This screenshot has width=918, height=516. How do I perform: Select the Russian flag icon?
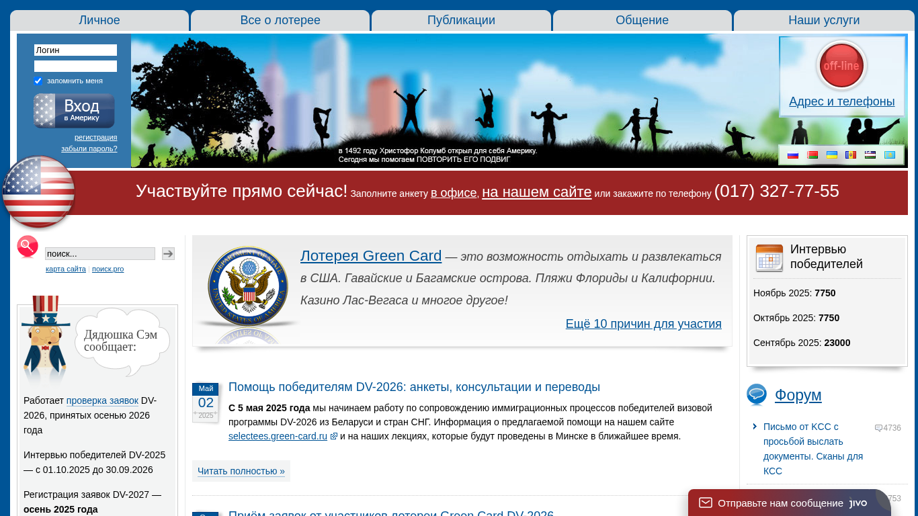click(793, 155)
